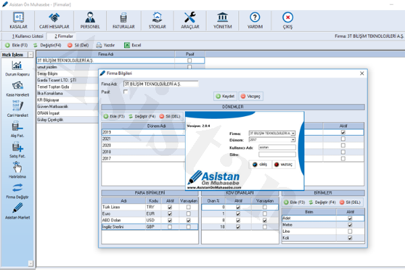Image resolution: width=405 pixels, height=270 pixels.
Task: Click the Firma Adı column header
Action: click(106, 54)
